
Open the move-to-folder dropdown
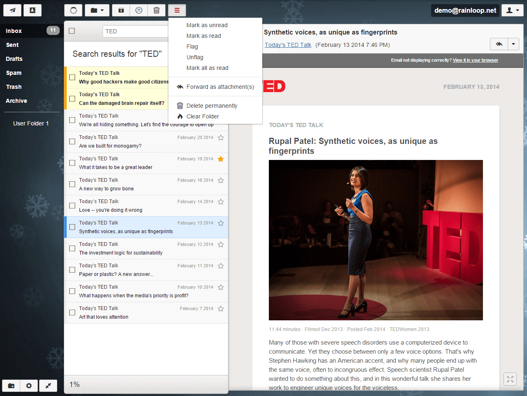tap(97, 10)
